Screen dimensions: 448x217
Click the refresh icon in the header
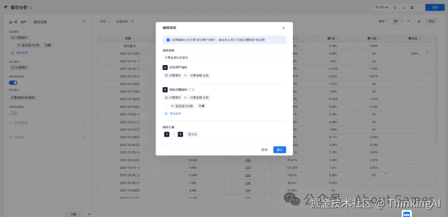click(395, 7)
